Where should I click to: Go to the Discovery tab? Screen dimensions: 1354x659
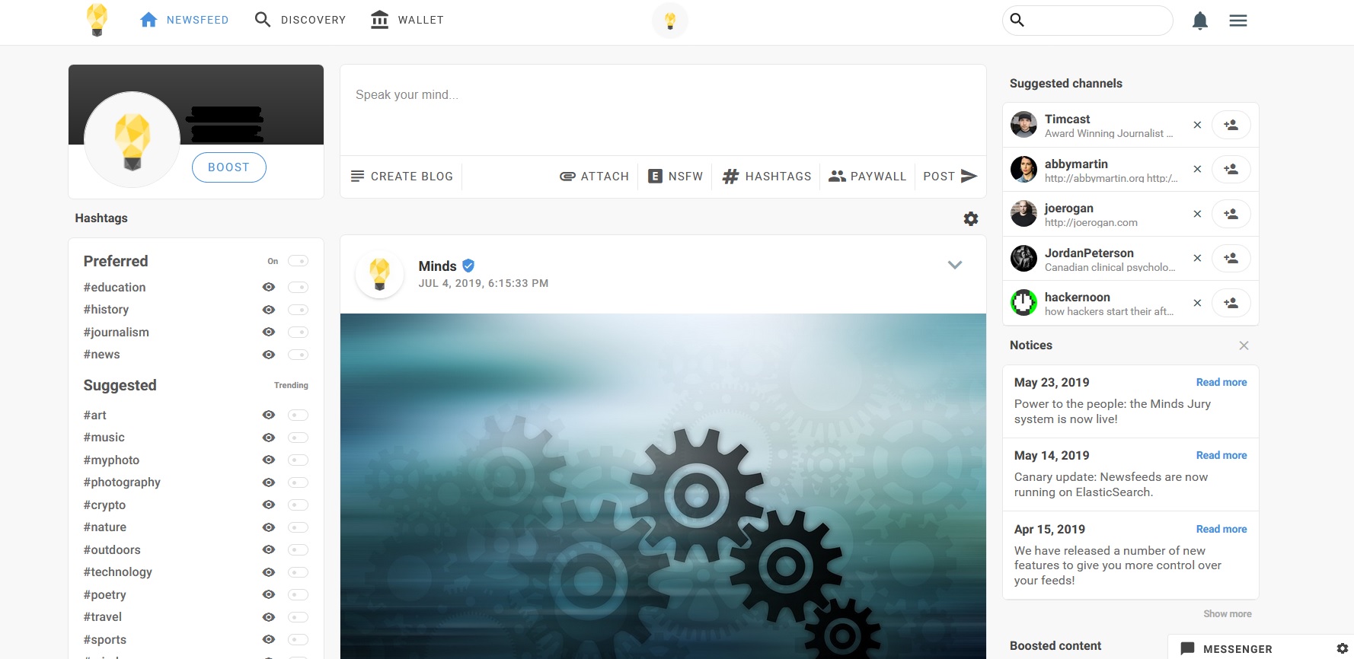(300, 20)
